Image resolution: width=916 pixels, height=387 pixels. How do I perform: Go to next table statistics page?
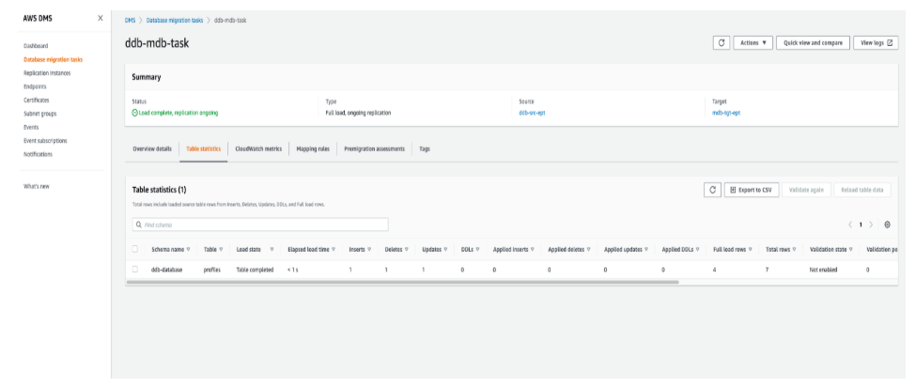tap(876, 224)
